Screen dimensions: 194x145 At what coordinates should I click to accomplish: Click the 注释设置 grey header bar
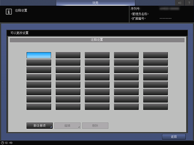click(97, 40)
